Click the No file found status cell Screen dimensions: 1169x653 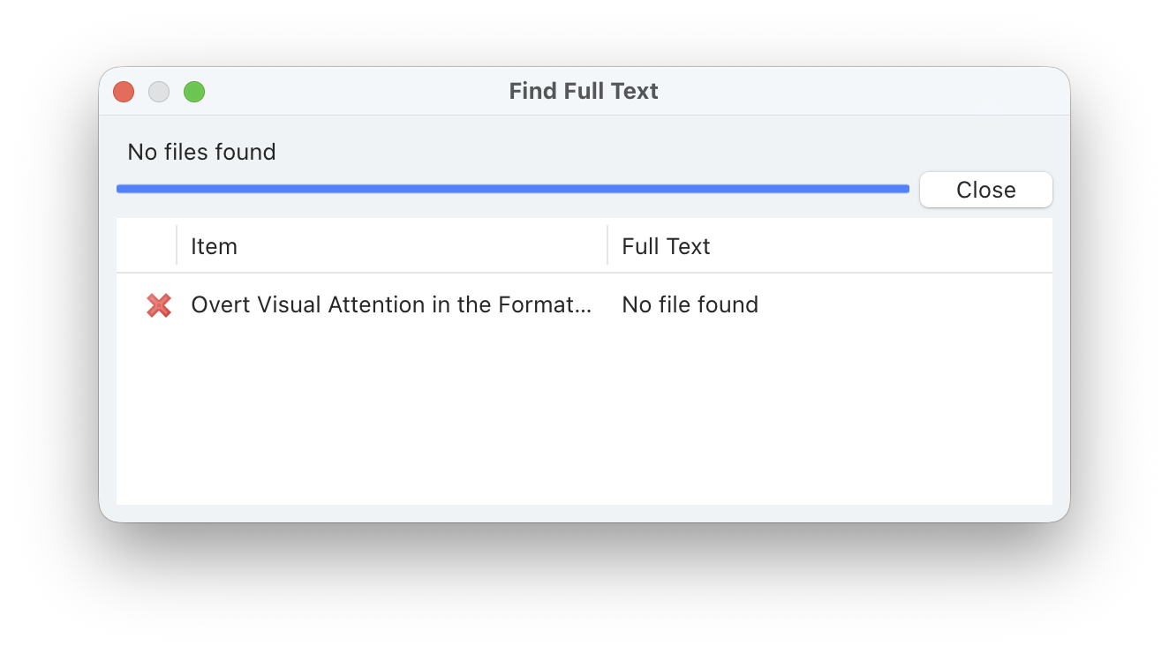(x=690, y=305)
